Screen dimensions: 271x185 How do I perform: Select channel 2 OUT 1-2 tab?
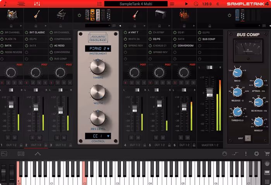coord(36,145)
